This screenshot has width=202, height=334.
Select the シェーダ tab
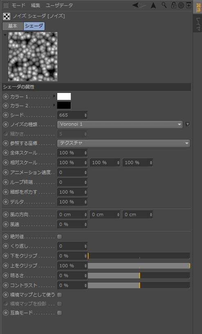click(34, 26)
